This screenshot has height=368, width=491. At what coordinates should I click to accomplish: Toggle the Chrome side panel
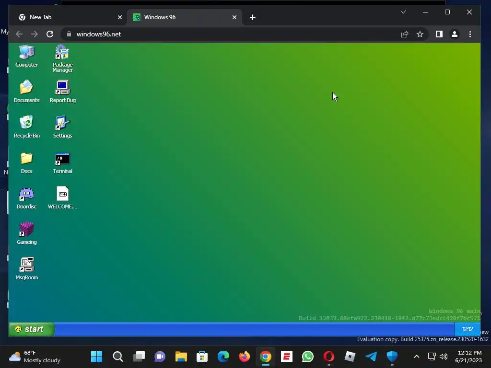pyautogui.click(x=439, y=34)
